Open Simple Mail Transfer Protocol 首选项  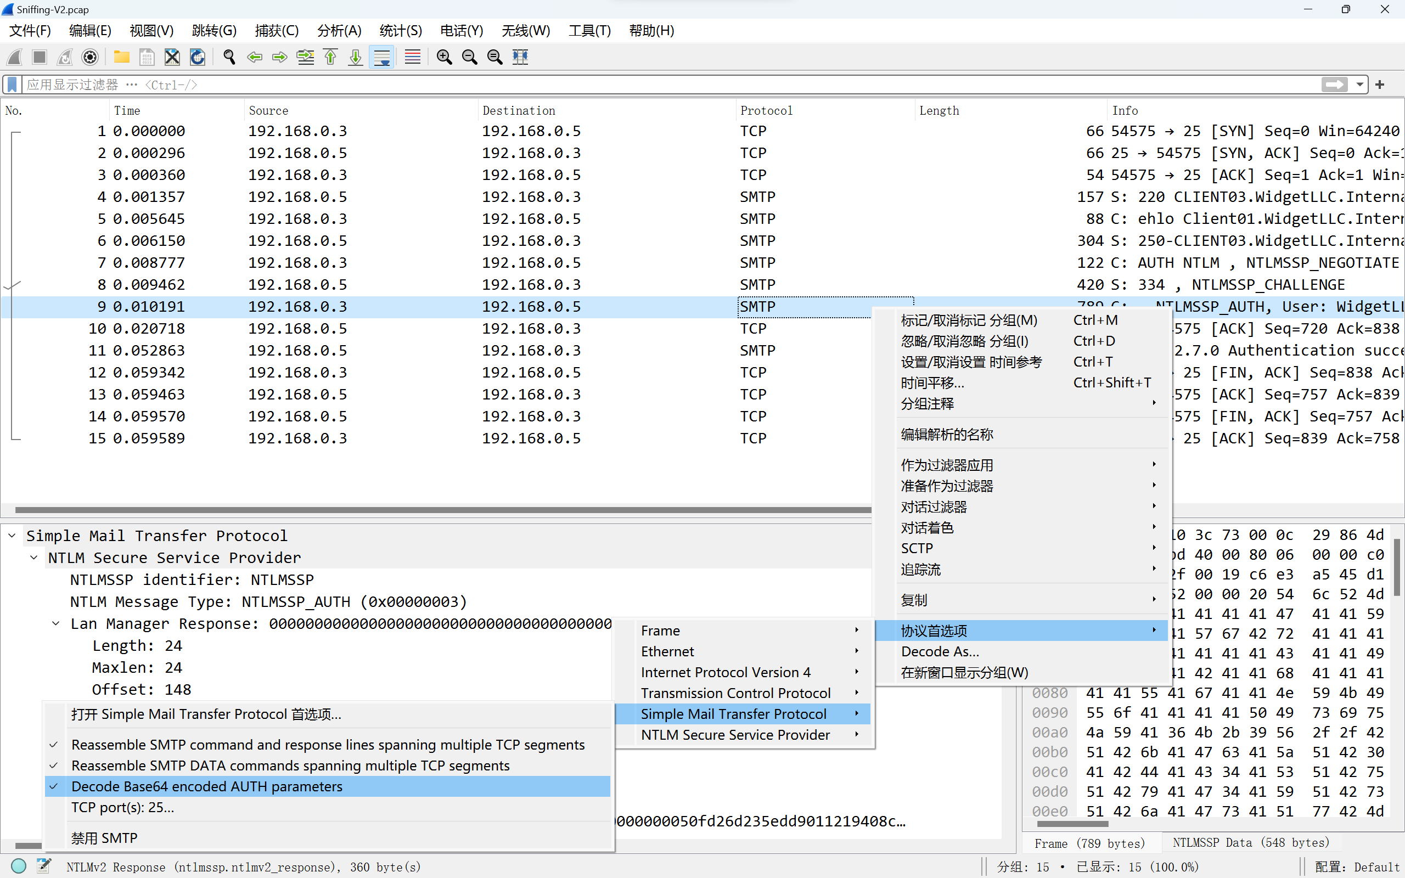click(x=328, y=714)
